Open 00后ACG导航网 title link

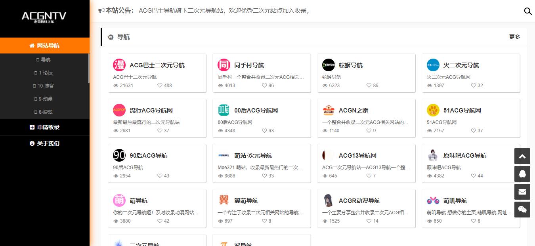click(256, 110)
